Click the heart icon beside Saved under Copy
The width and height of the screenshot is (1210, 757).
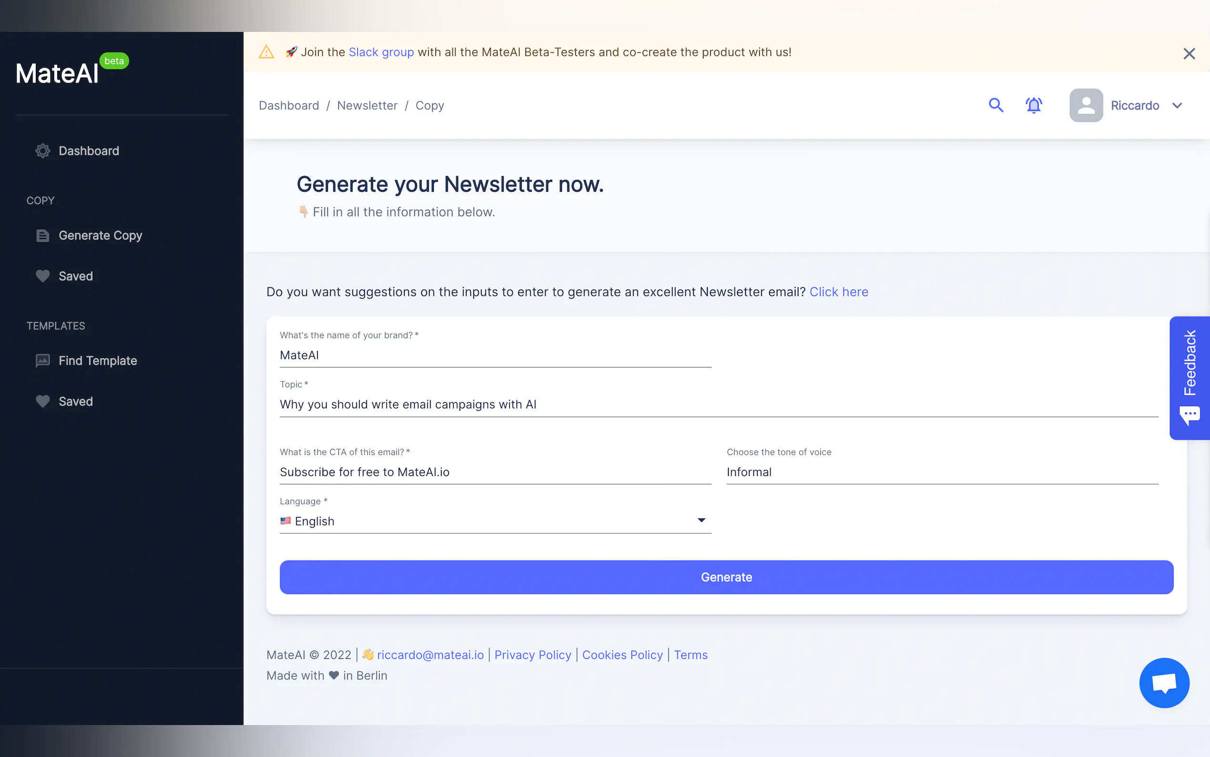42,276
